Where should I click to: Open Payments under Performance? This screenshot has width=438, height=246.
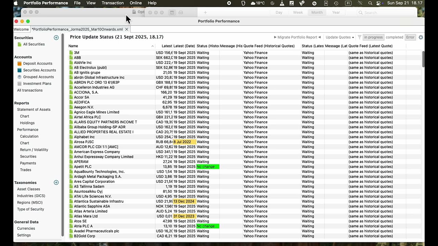point(28,163)
